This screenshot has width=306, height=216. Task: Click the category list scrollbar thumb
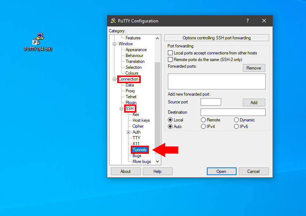[x=157, y=108]
